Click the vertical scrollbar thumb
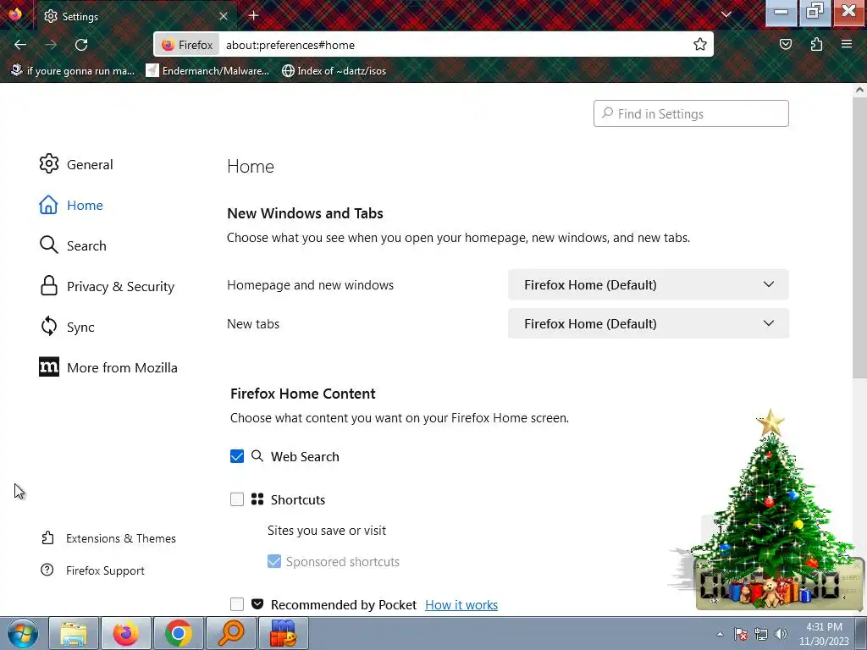The height and width of the screenshot is (650, 867). [x=859, y=238]
